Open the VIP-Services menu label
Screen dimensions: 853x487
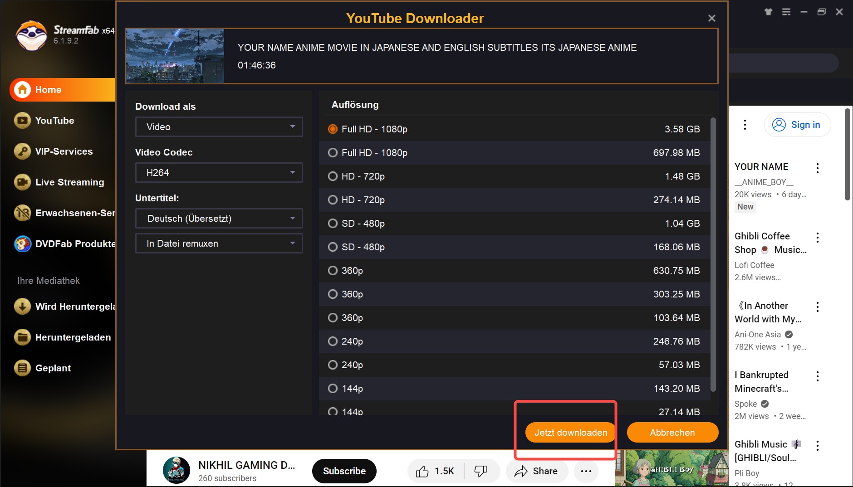[64, 151]
